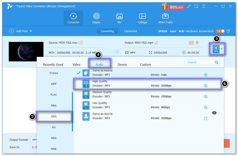Screen dimensions: 238x156
Task: Open settings gear for Low Quality profile
Action: [205, 107]
